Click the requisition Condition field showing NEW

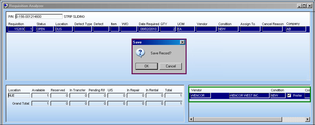pos(228,29)
